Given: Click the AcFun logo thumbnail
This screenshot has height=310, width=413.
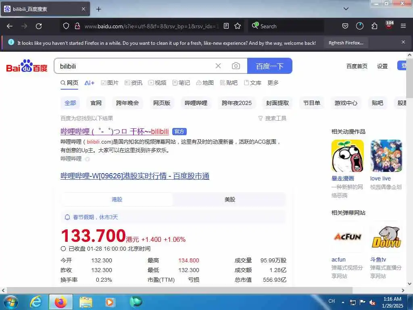Looking at the screenshot, I should (x=348, y=237).
